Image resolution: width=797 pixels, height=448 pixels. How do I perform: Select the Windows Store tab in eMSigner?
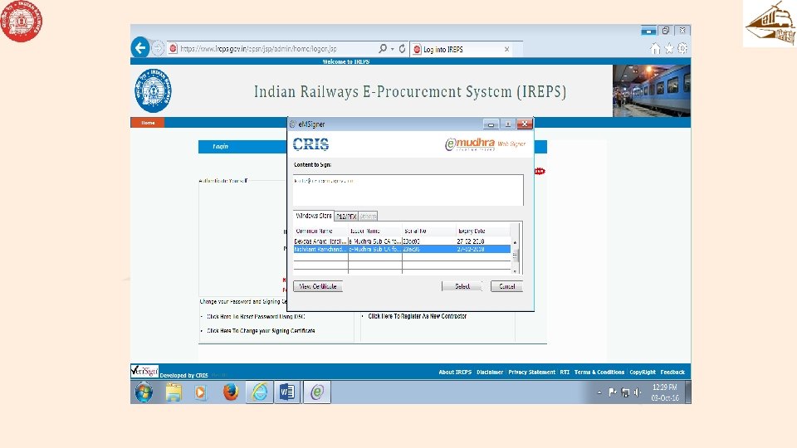[313, 216]
